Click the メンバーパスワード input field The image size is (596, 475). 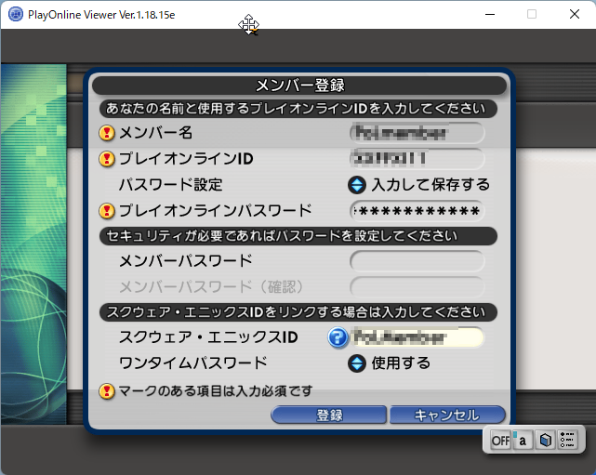(417, 261)
